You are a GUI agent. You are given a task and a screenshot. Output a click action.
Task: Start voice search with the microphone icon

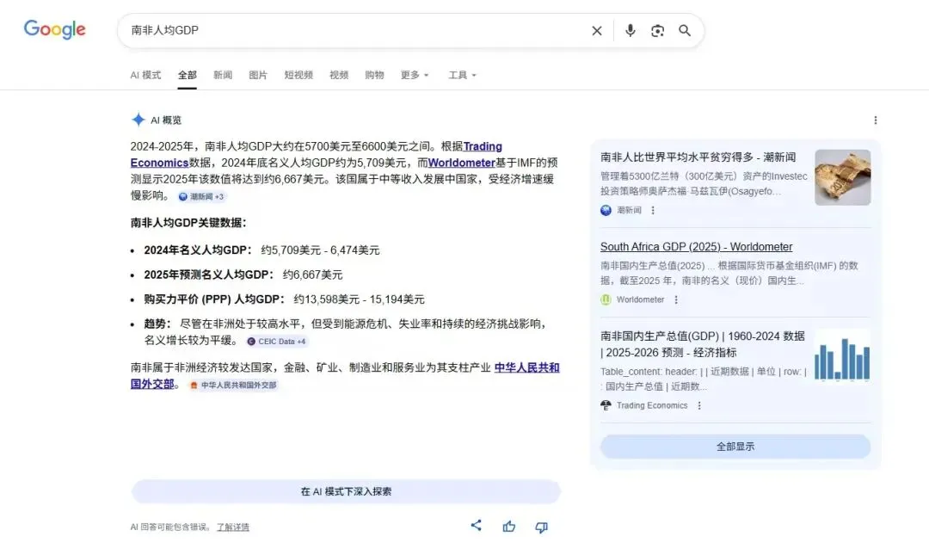[631, 30]
